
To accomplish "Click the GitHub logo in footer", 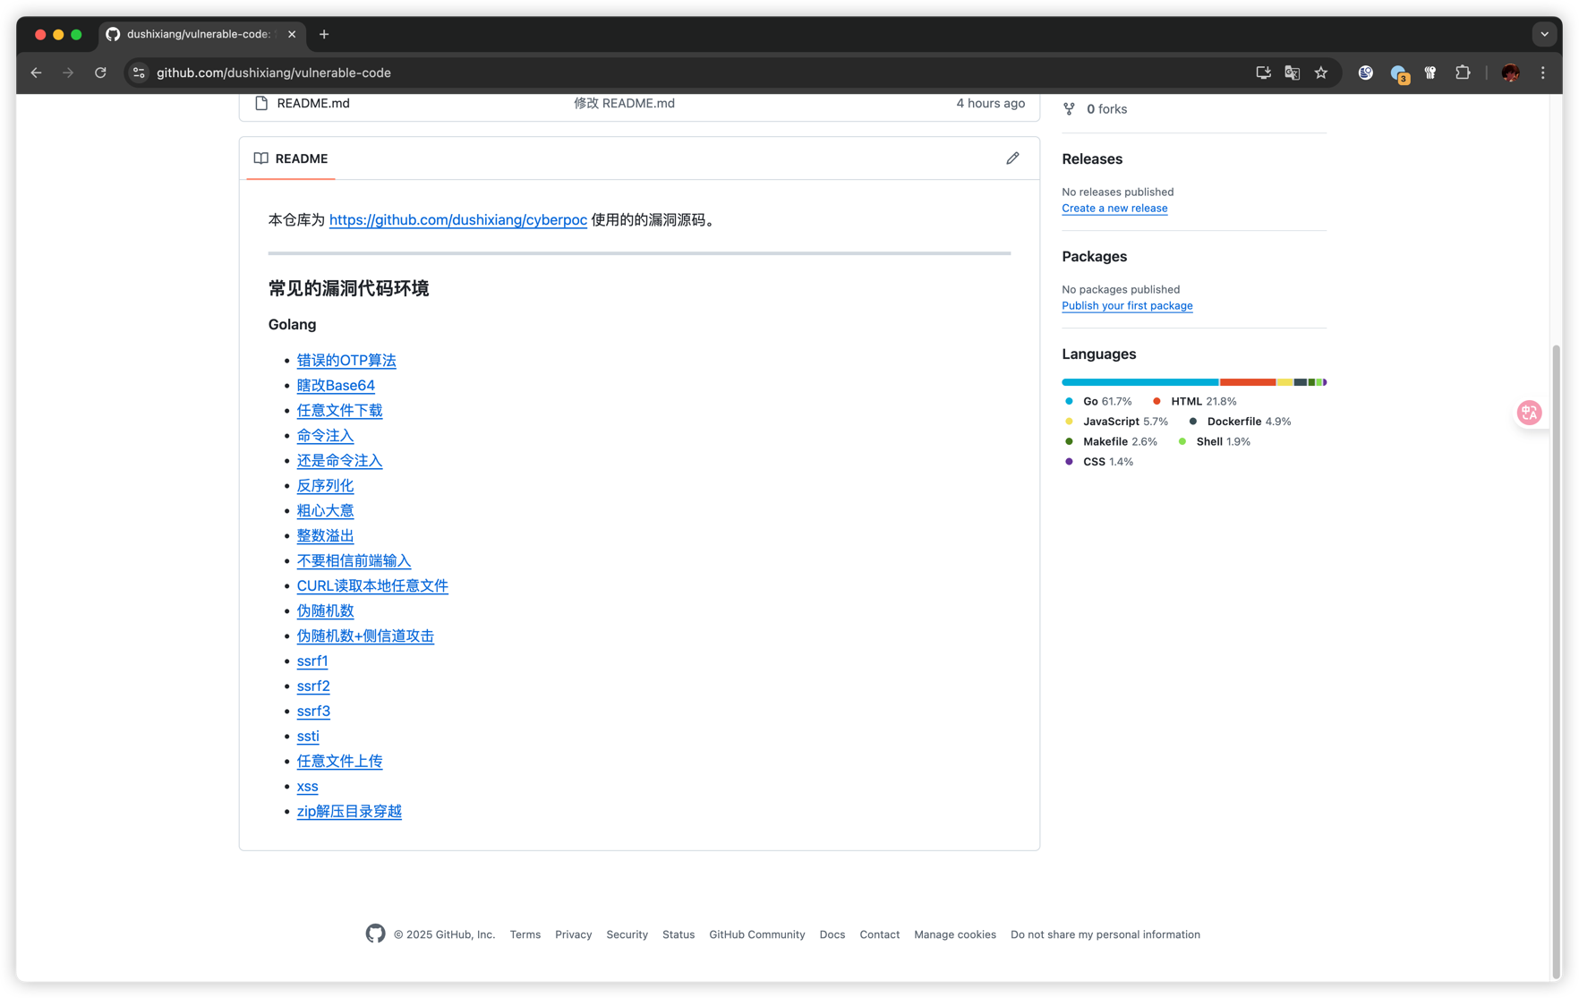I will [x=375, y=934].
